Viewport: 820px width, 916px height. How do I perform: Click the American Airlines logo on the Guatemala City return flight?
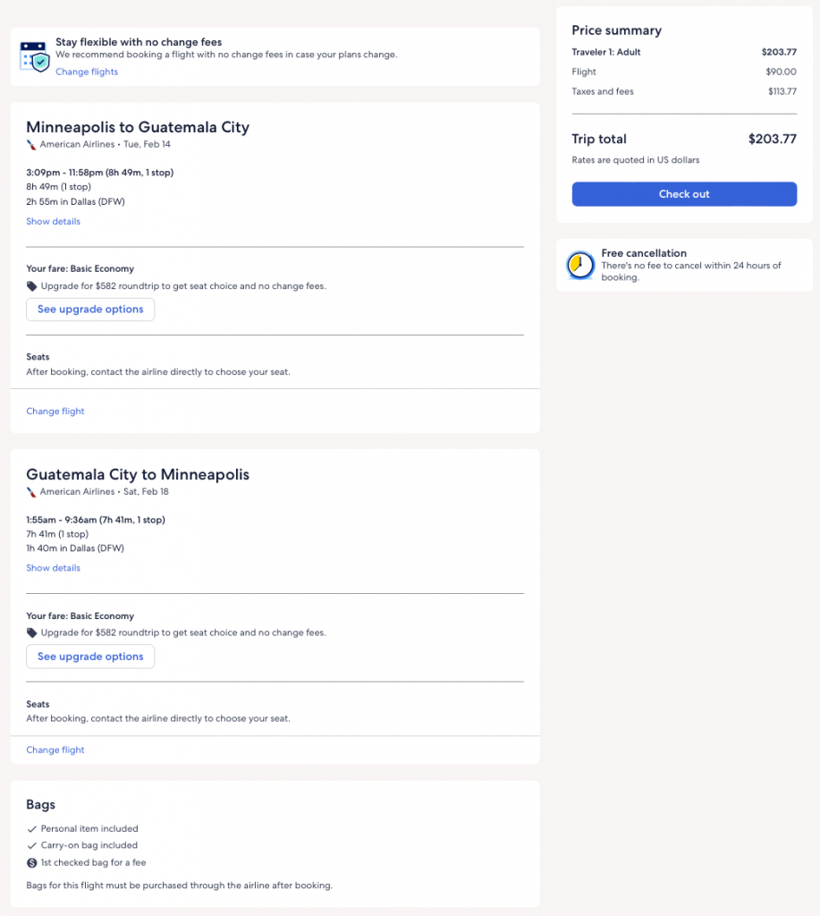coord(31,491)
